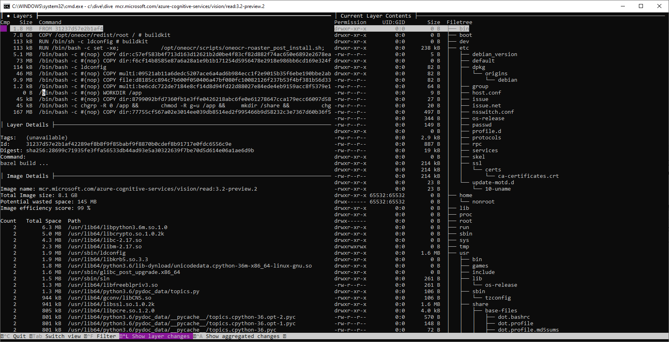Image resolution: width=669 pixels, height=342 pixels.
Task: Close the cmd.exe window
Action: (659, 6)
